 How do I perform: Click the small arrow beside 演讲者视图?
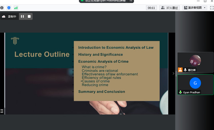tap(205, 8)
